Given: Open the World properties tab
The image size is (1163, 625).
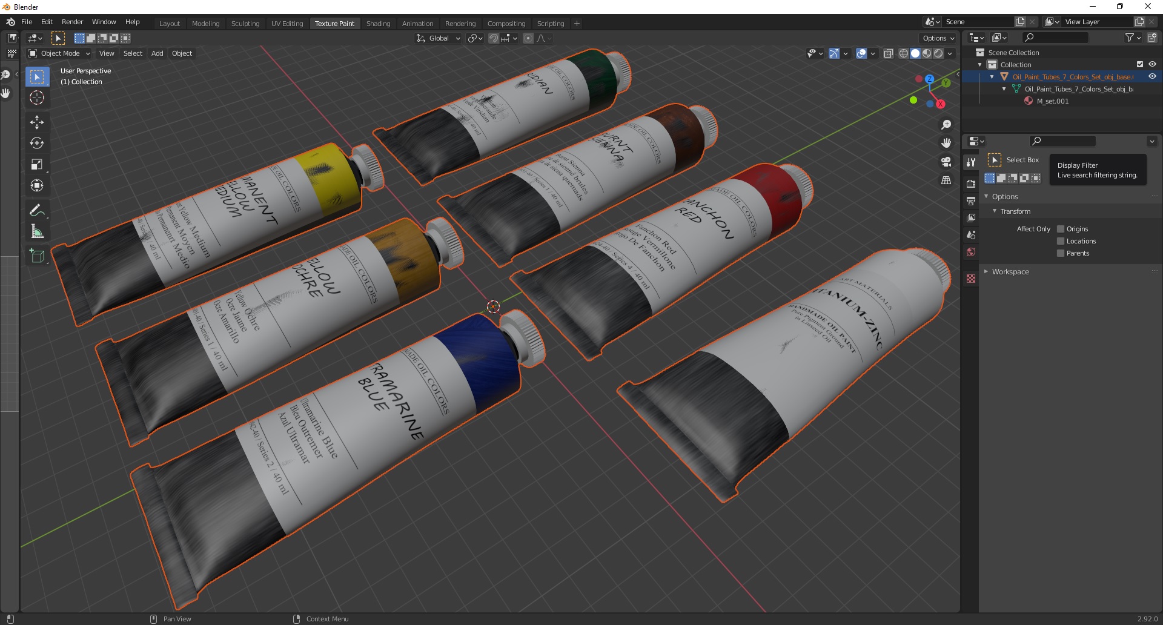Looking at the screenshot, I should tap(971, 252).
